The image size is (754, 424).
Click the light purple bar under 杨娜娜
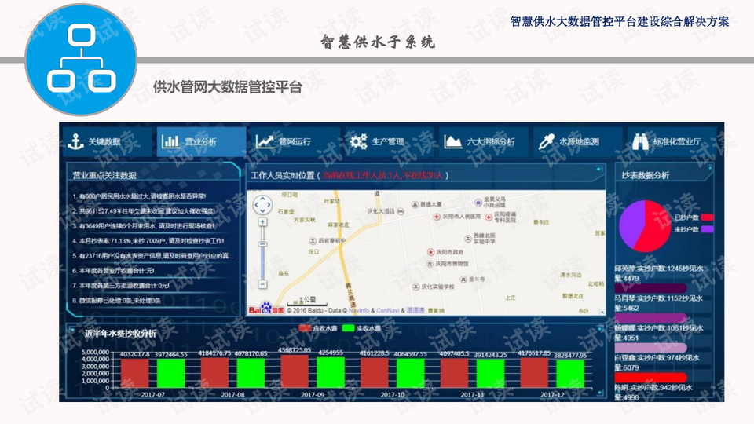[650, 348]
